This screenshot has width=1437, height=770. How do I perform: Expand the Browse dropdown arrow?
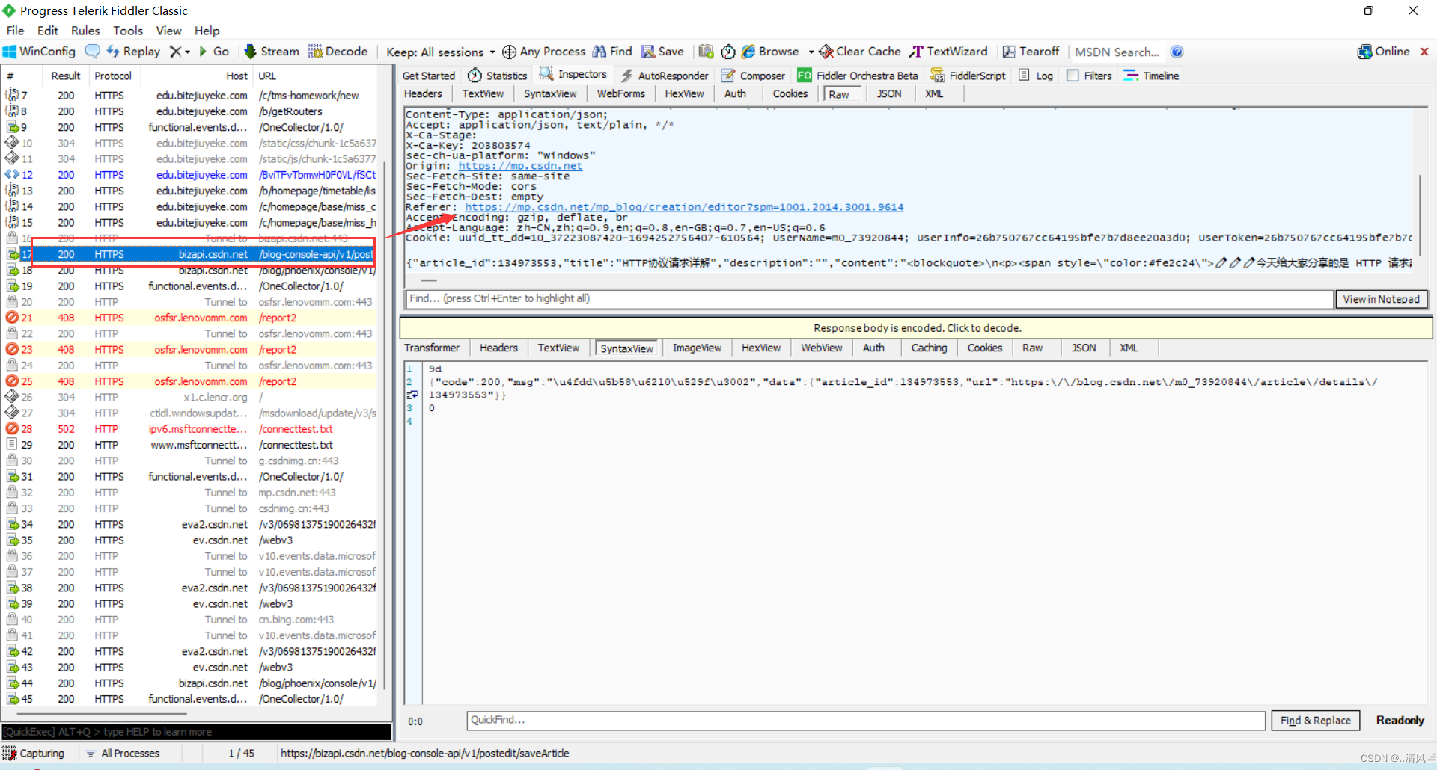click(811, 52)
